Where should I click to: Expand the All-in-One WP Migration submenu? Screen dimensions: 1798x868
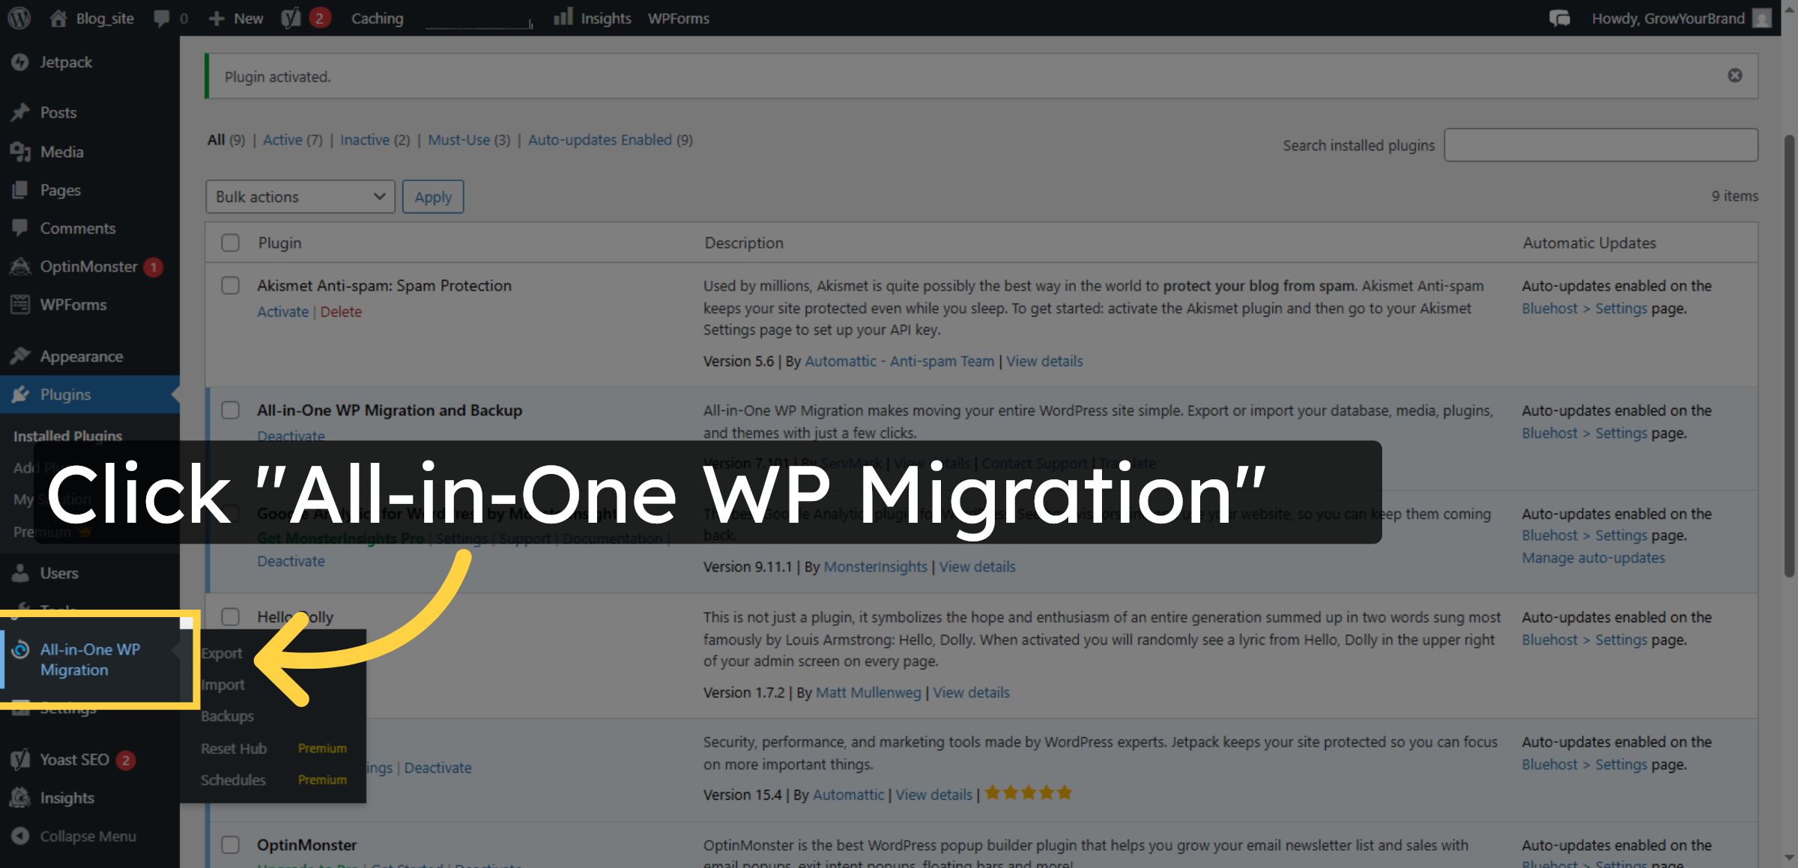90,660
